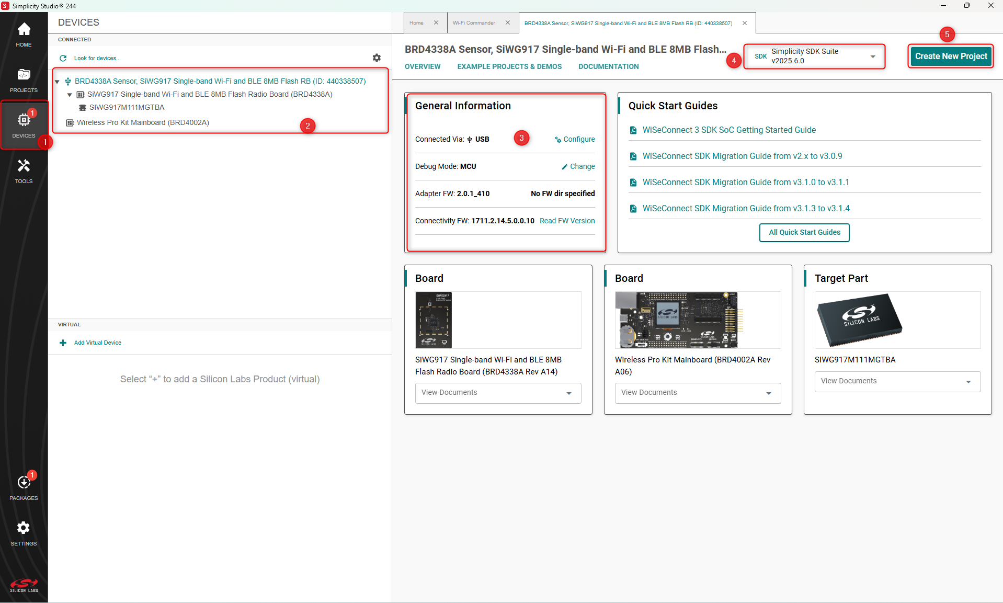Select SIWG917M111MGTBA in the device tree
This screenshot has width=1003, height=603.
pos(127,107)
